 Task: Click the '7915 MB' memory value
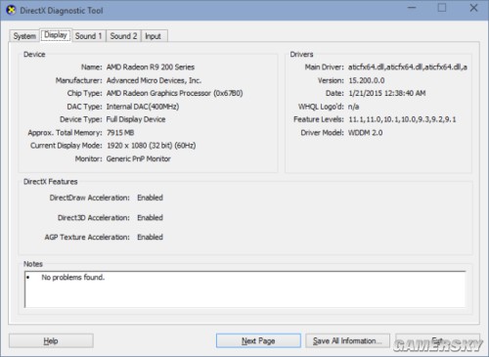pos(120,133)
